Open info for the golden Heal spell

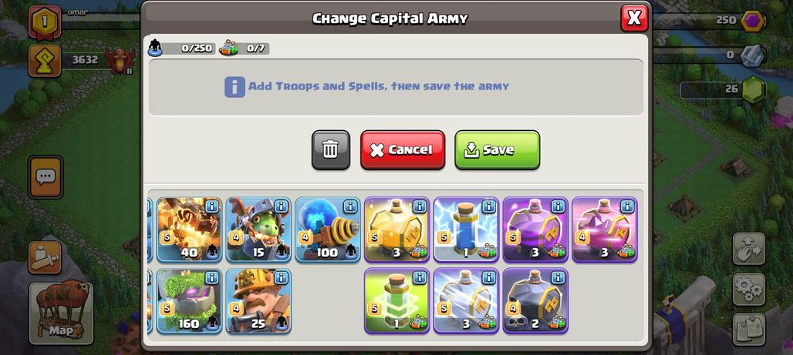pyautogui.click(x=420, y=206)
